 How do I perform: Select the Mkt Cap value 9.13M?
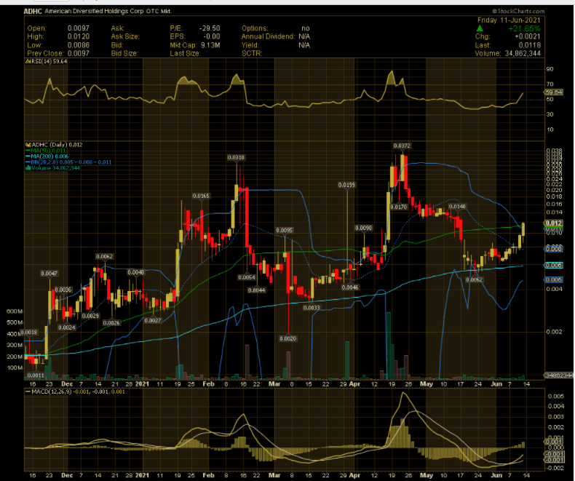(210, 45)
